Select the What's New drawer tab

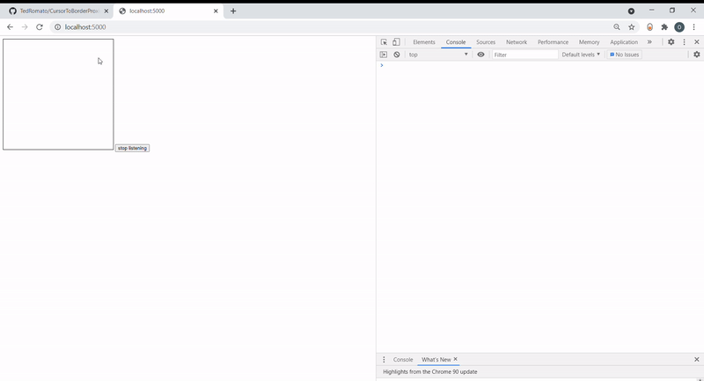tap(436, 360)
